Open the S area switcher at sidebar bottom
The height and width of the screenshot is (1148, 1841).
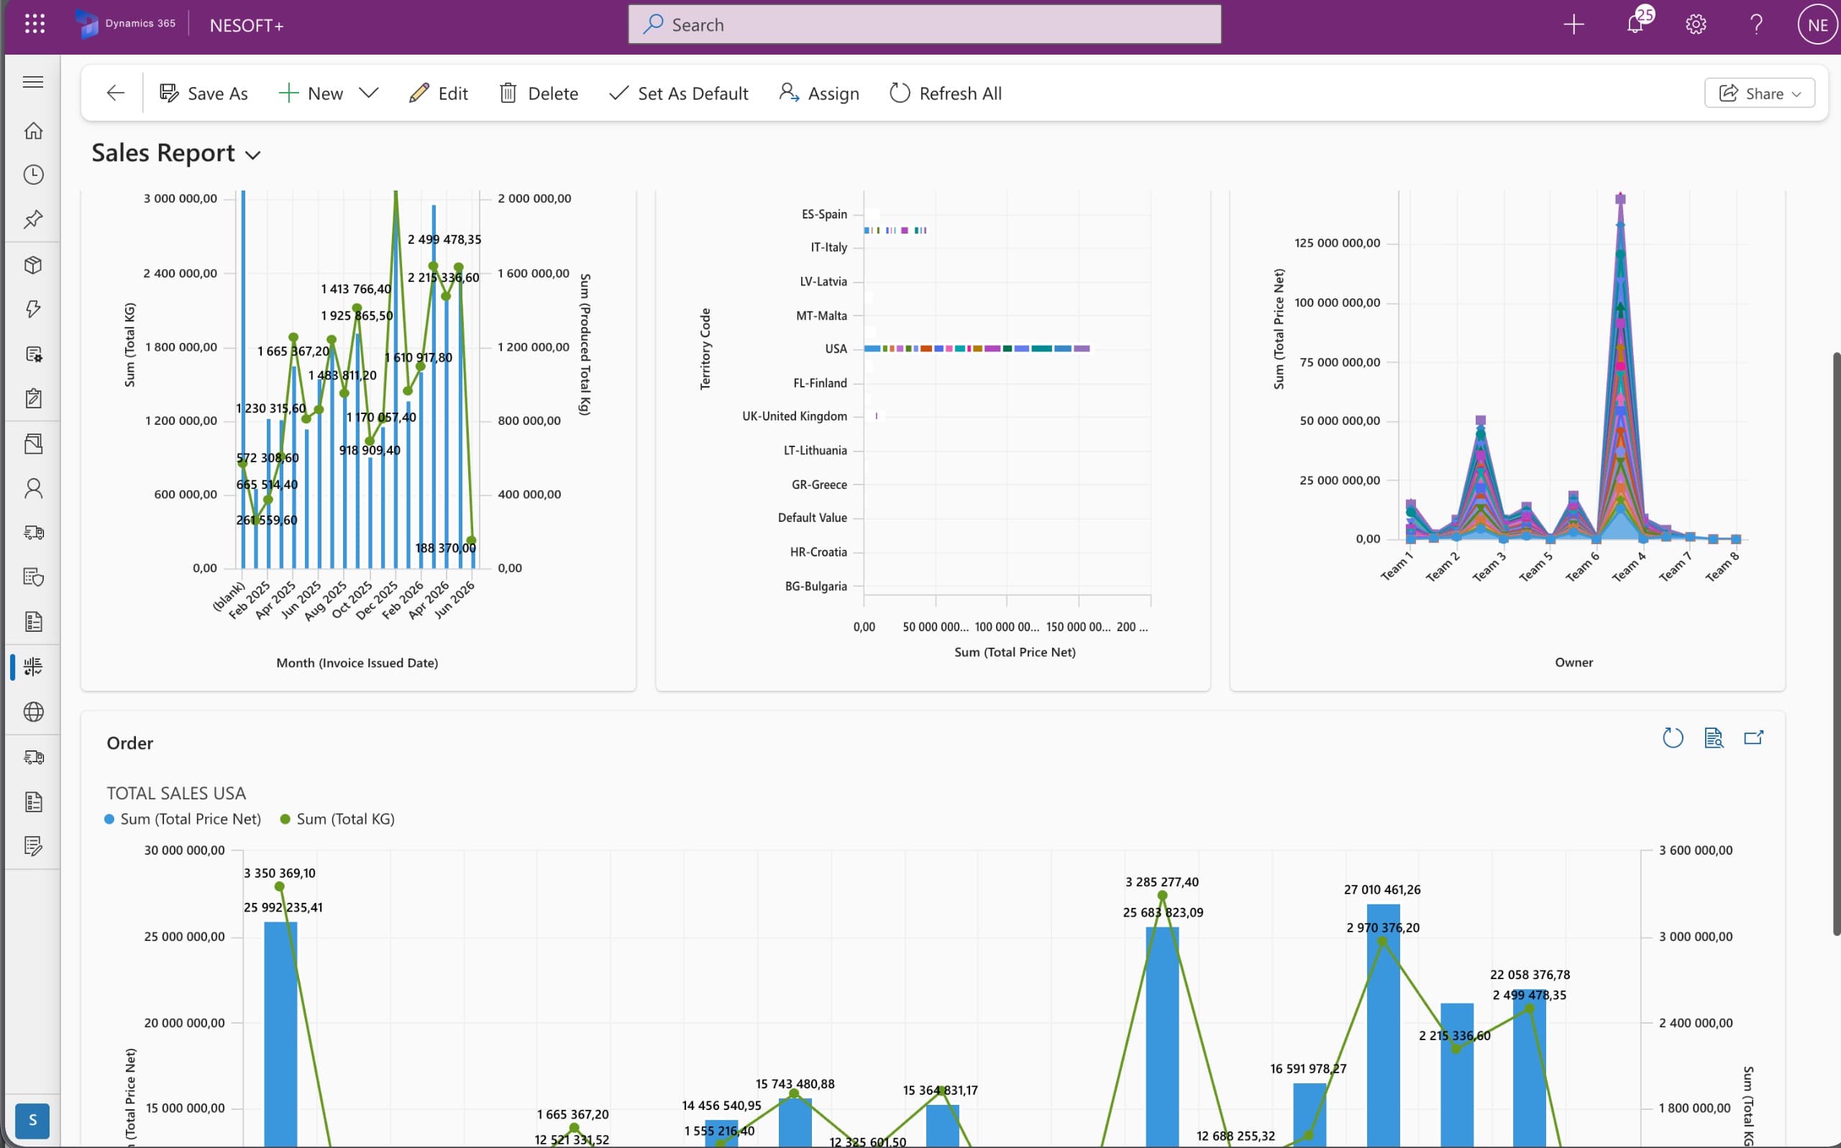click(x=32, y=1120)
